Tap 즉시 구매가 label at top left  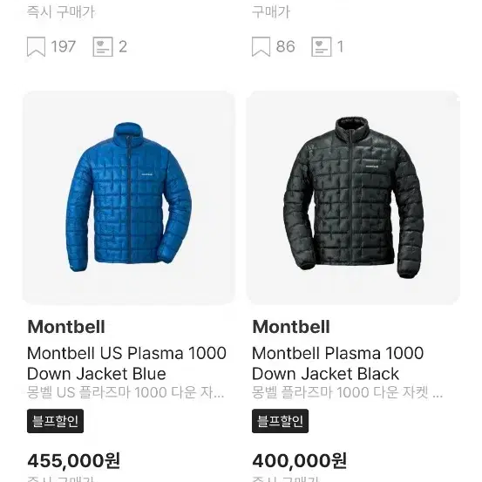coord(61,12)
